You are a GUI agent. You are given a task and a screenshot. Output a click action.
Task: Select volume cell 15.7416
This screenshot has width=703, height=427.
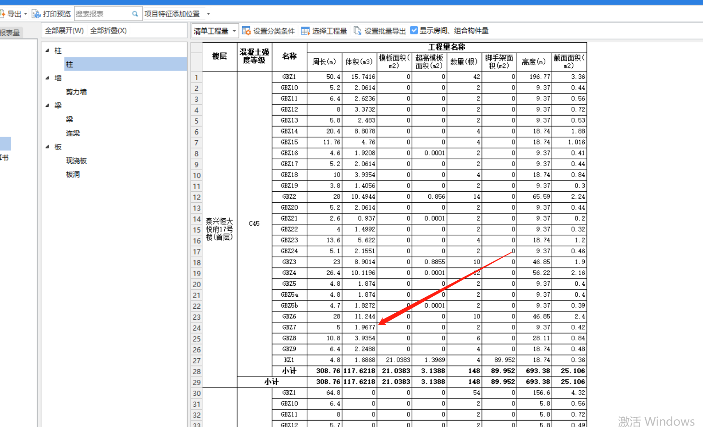[x=359, y=77]
